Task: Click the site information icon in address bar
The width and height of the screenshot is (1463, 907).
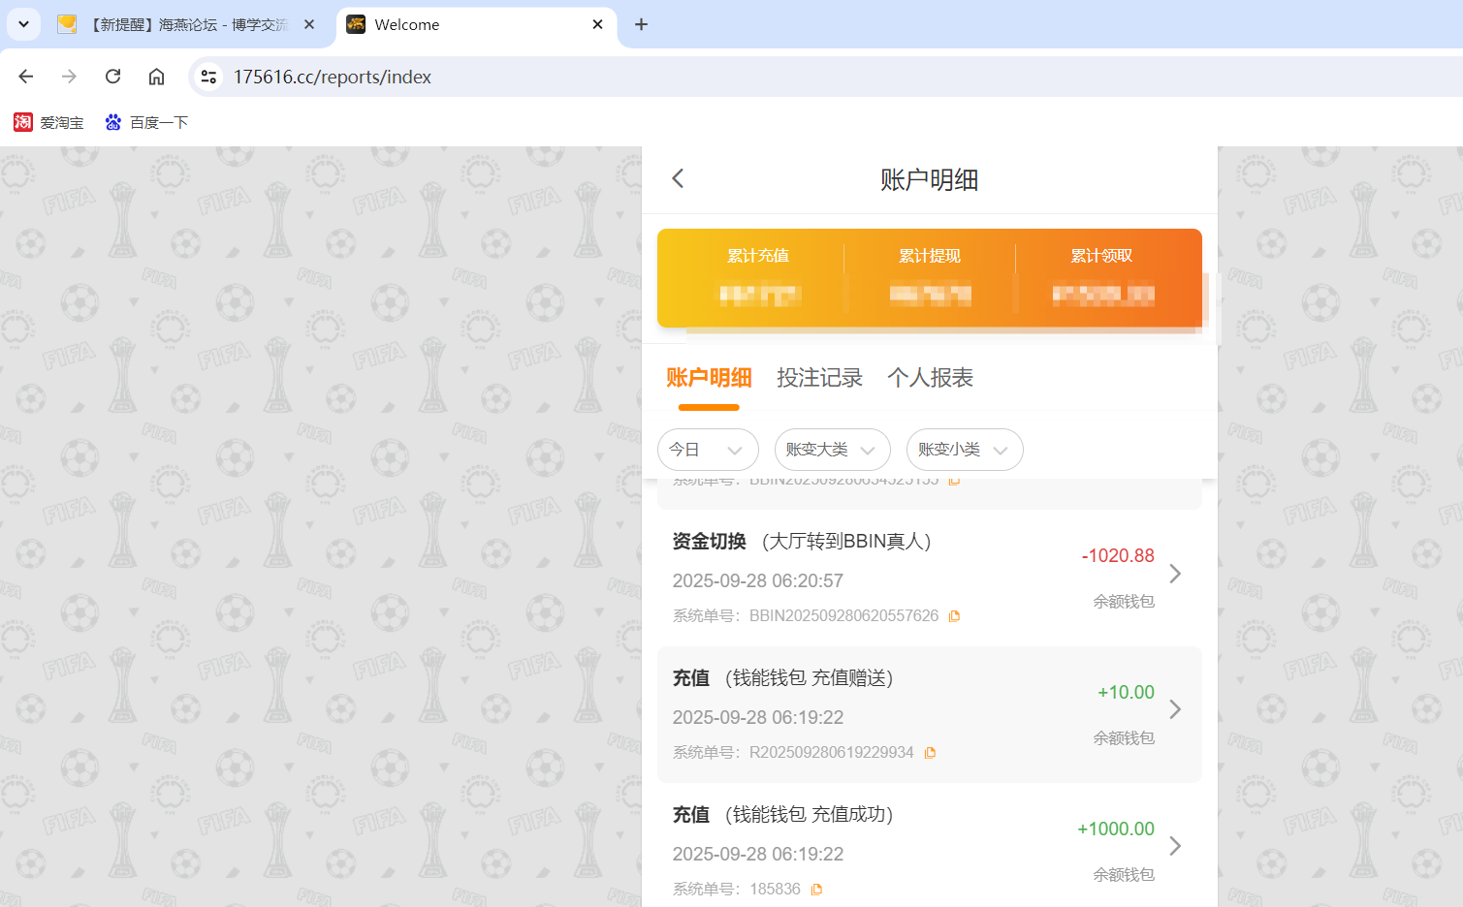Action: [x=207, y=76]
